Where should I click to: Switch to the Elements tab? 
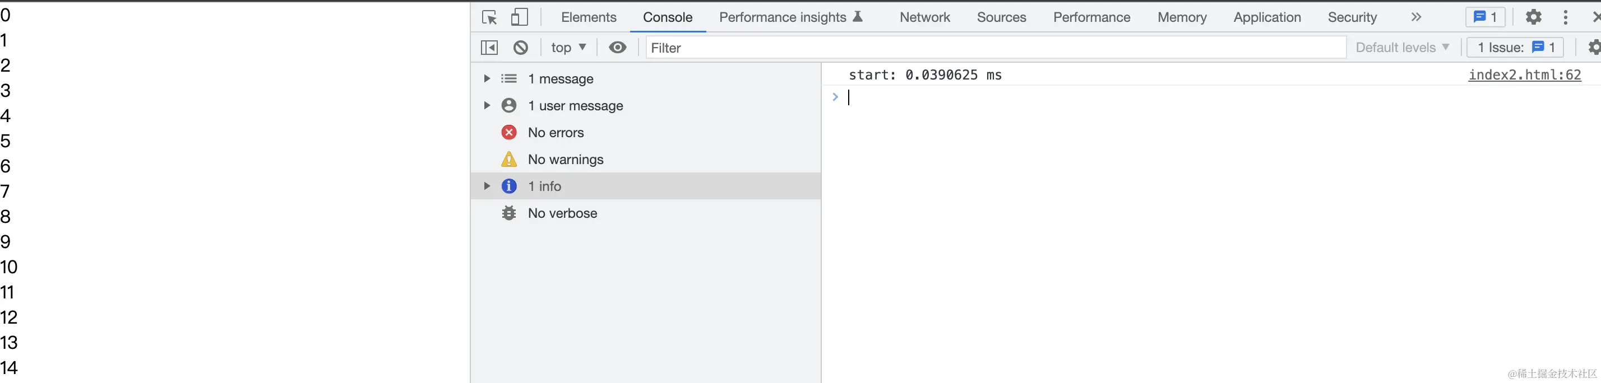coord(589,17)
